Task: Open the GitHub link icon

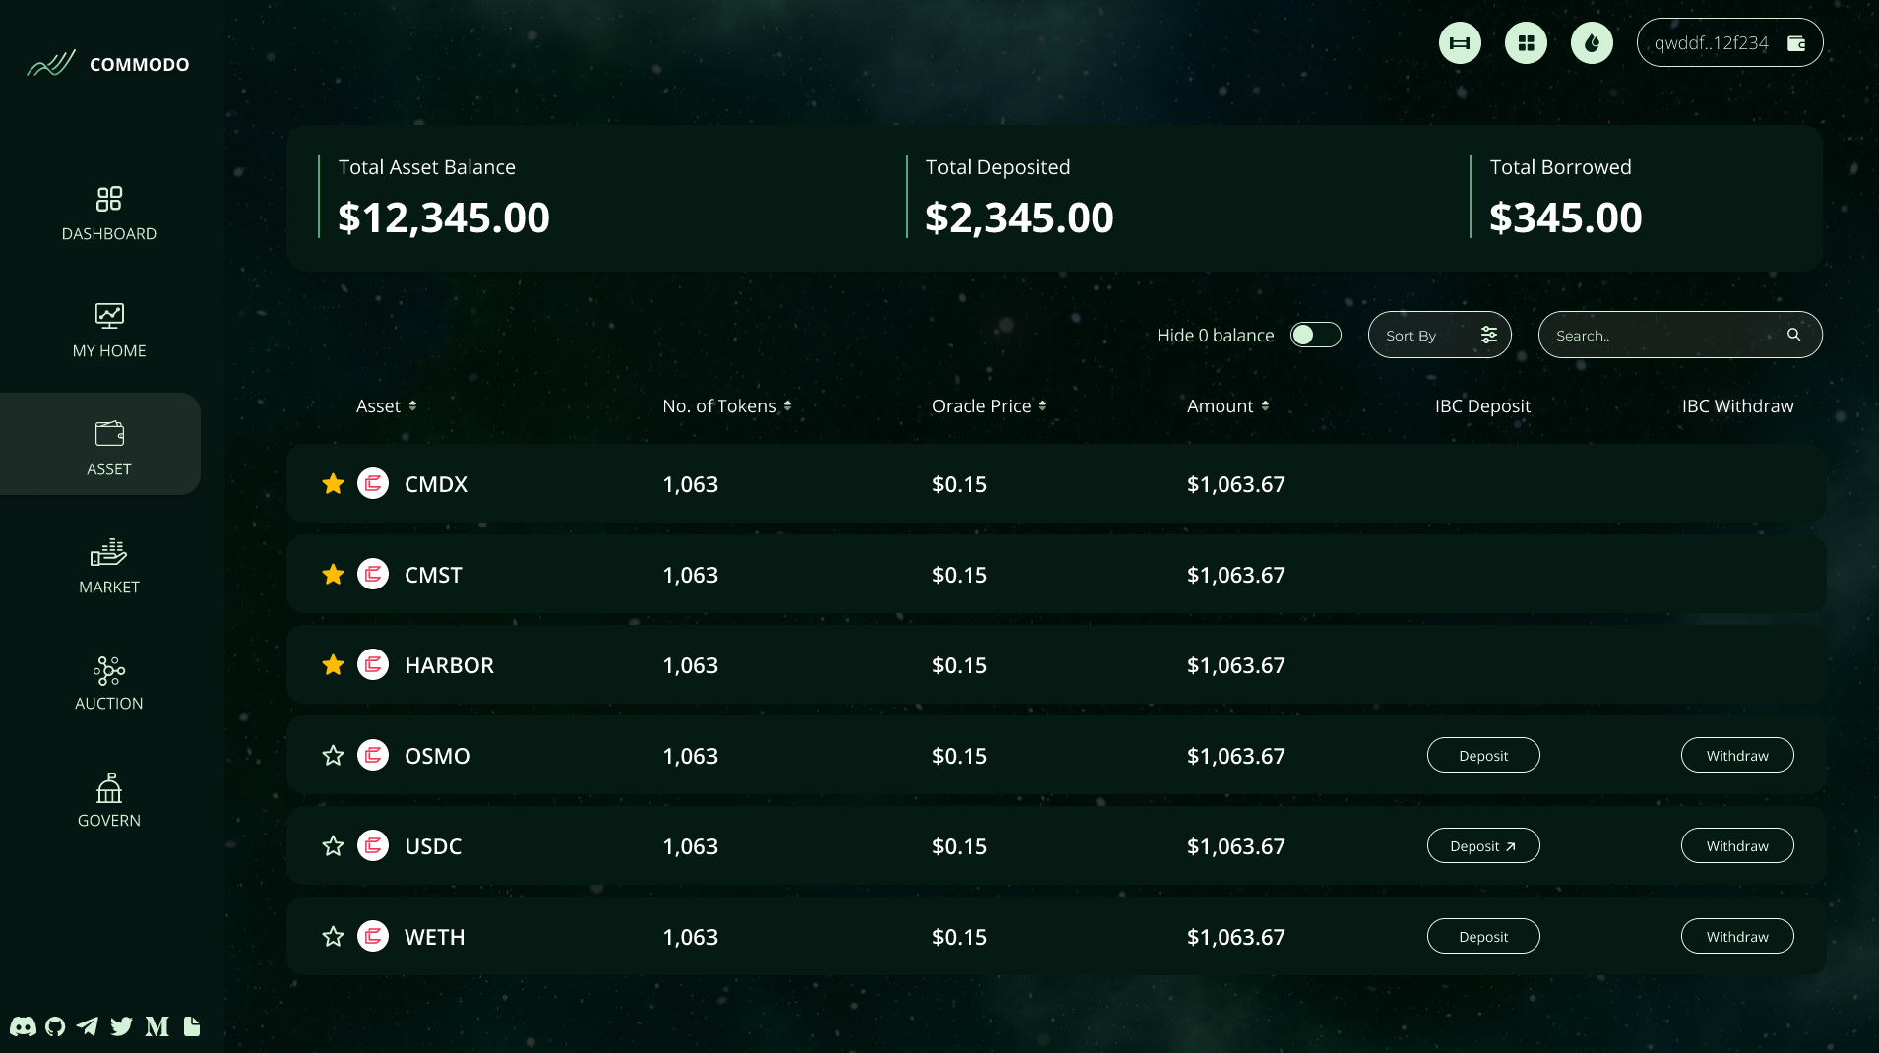Action: (55, 1026)
